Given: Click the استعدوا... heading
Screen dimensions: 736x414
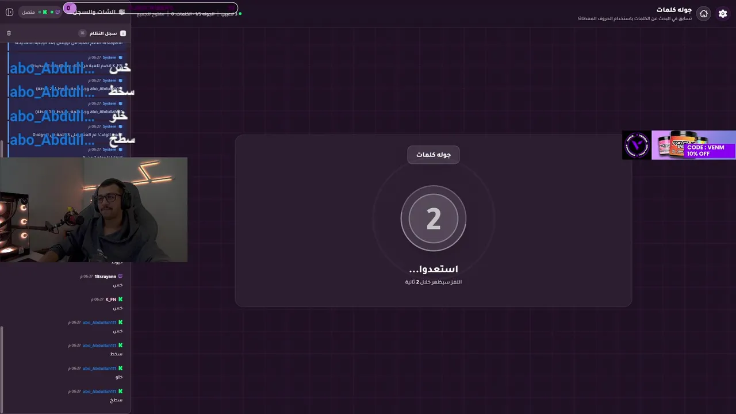Looking at the screenshot, I should [434, 269].
